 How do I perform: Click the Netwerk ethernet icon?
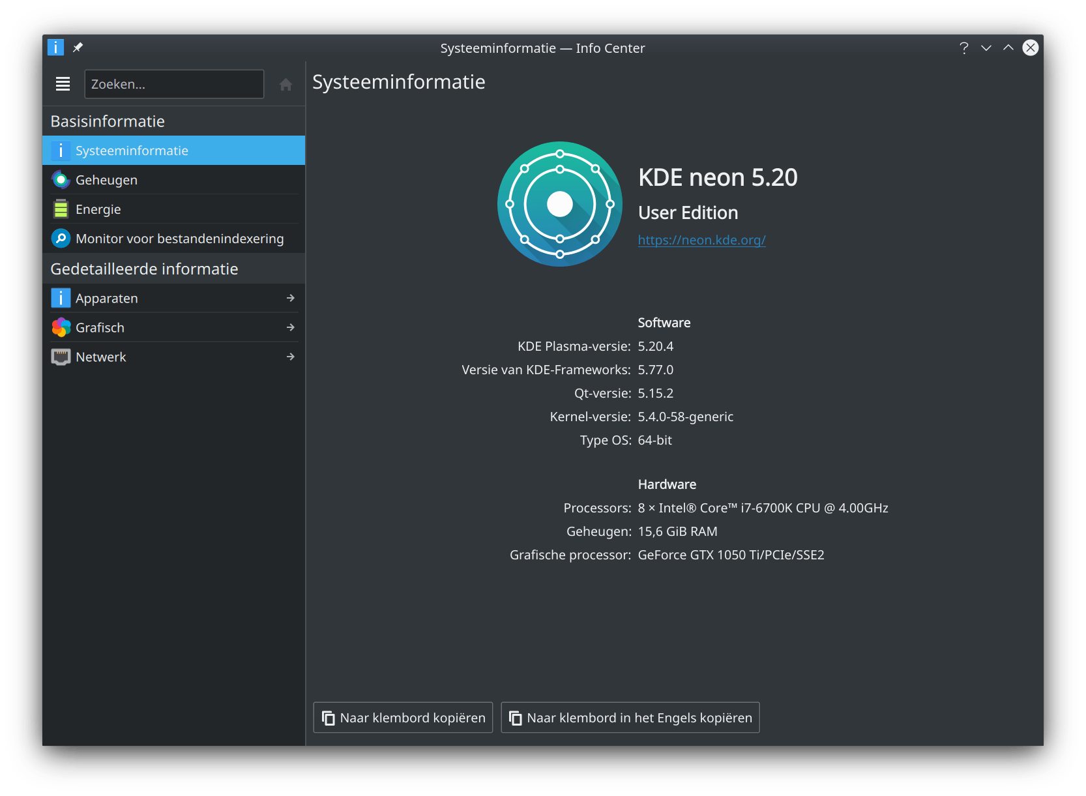pos(61,357)
